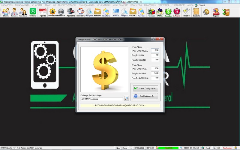Viewport: 240px width, 150px height.
Task: Click the Endereço Padrão do Logo field
Action: (x=102, y=99)
